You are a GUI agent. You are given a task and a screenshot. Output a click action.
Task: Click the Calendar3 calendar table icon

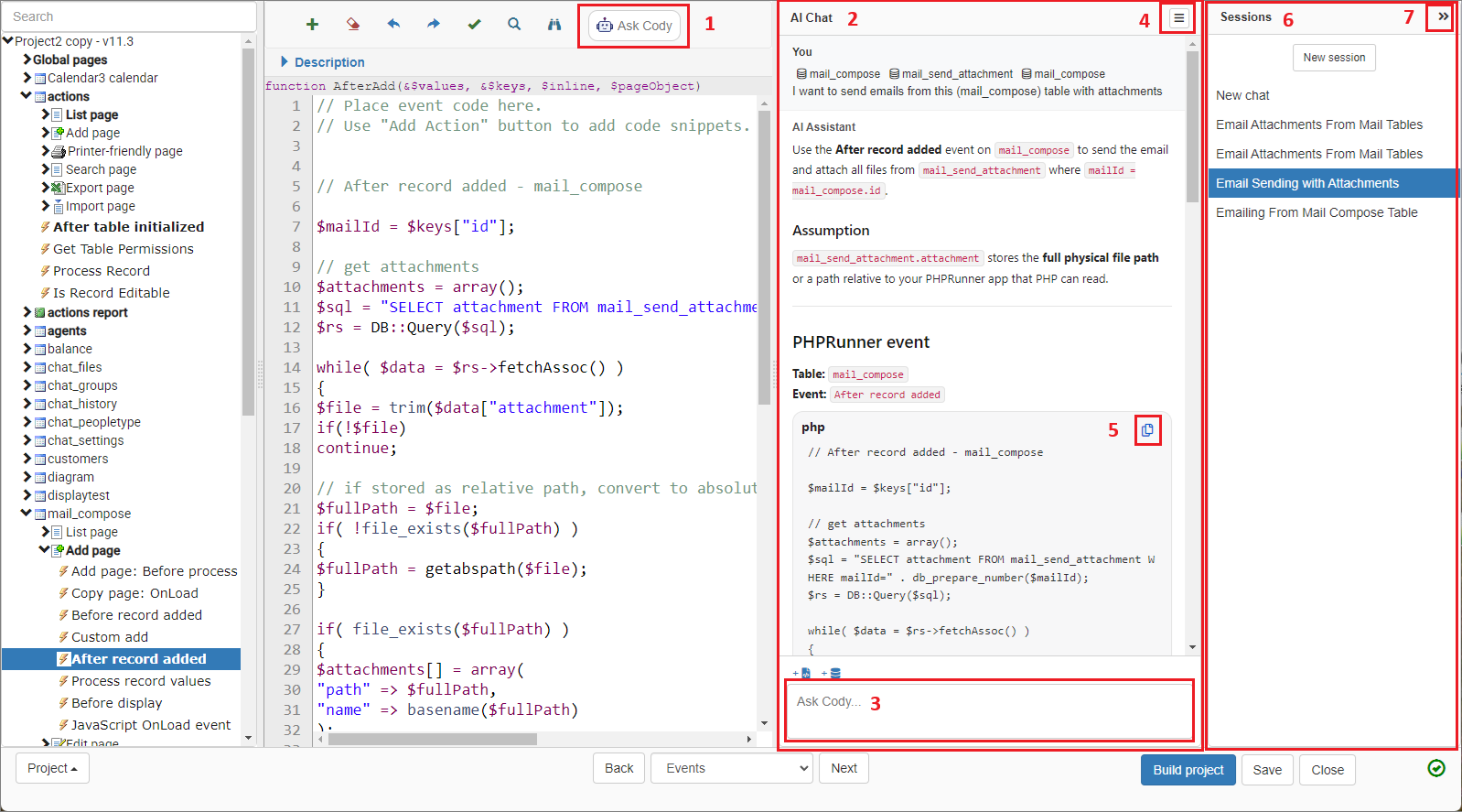pyautogui.click(x=39, y=78)
